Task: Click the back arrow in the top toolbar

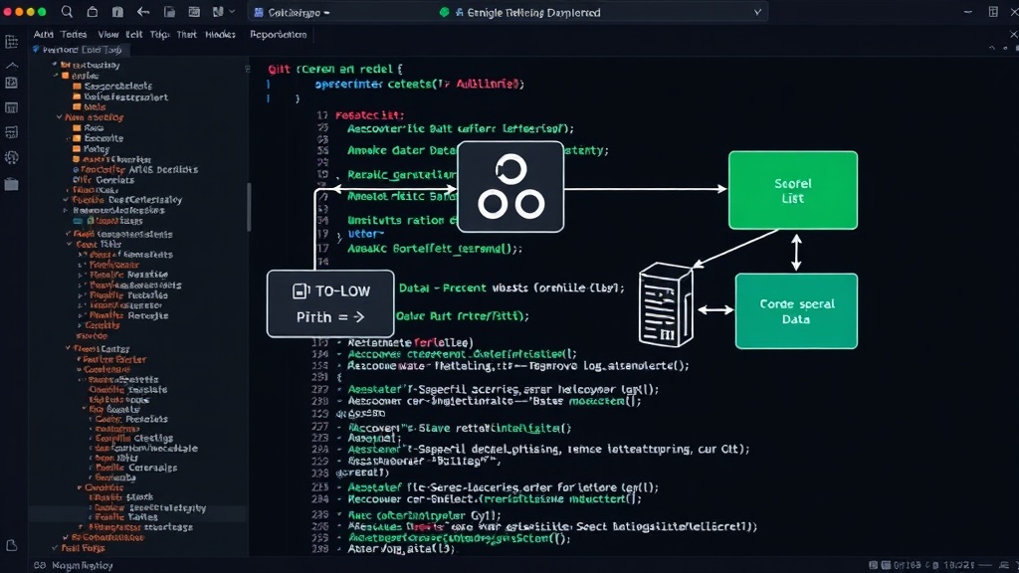Action: coord(143,12)
